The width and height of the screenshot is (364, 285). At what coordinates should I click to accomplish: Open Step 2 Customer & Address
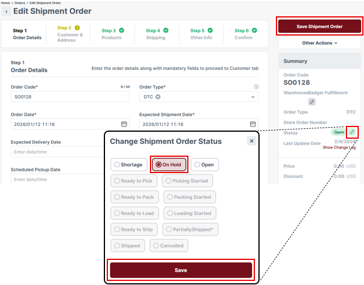tap(70, 34)
